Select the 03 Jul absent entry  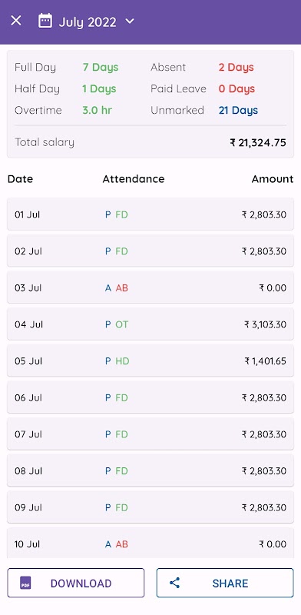(x=150, y=288)
